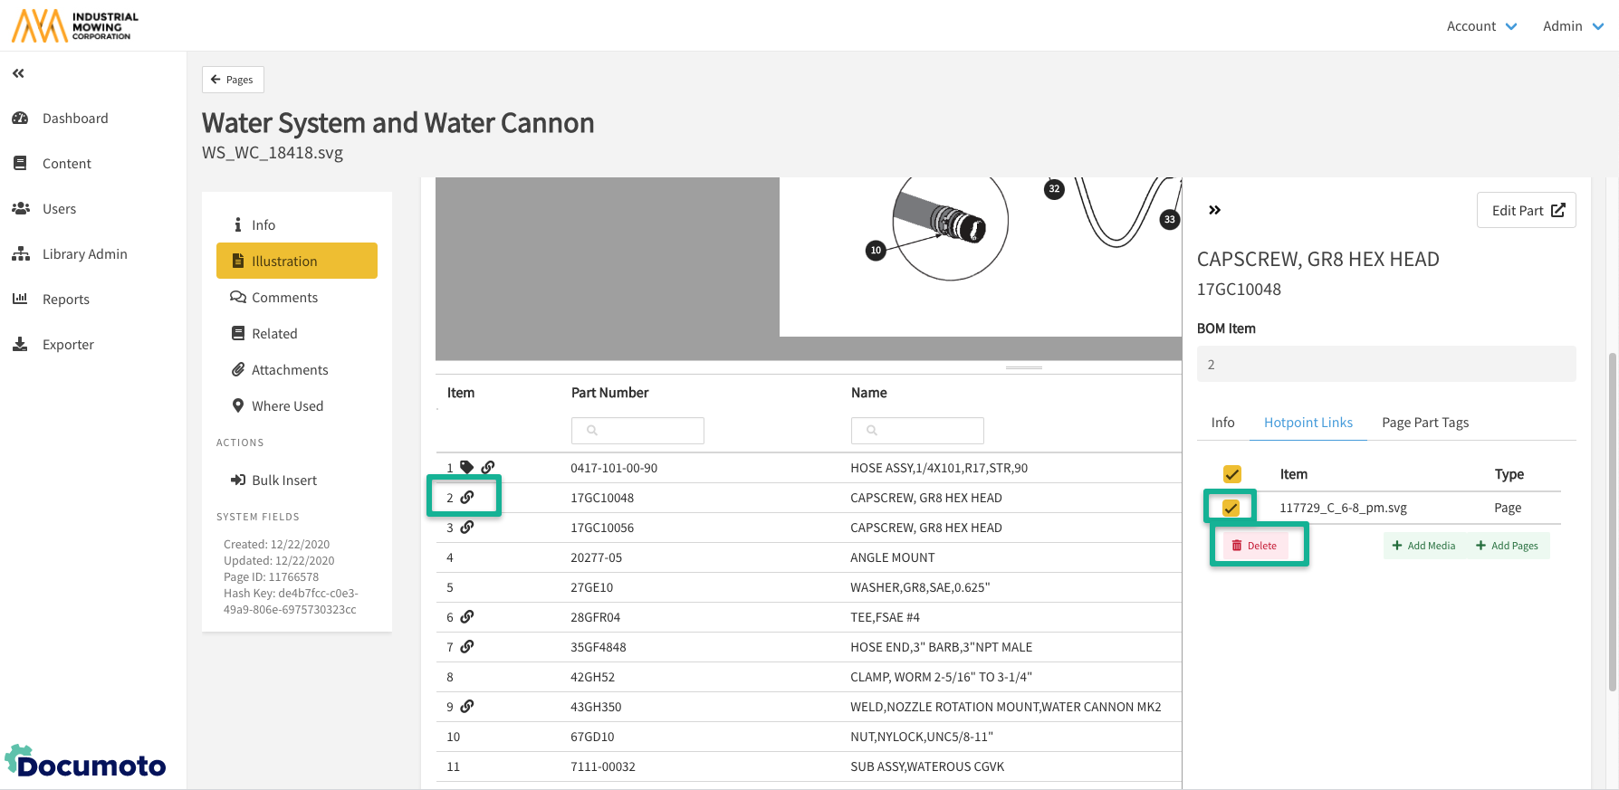Click the Edit Part button
Viewport: 1619px width, 790px height.
(x=1526, y=210)
